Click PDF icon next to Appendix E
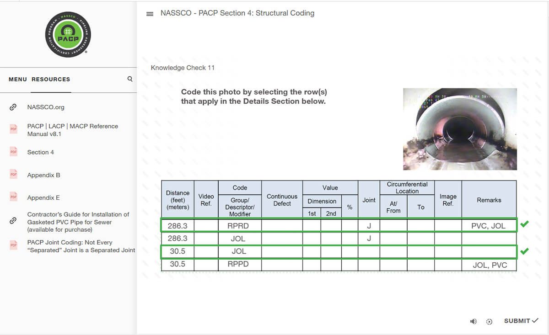Image resolution: width=549 pixels, height=335 pixels. (13, 197)
